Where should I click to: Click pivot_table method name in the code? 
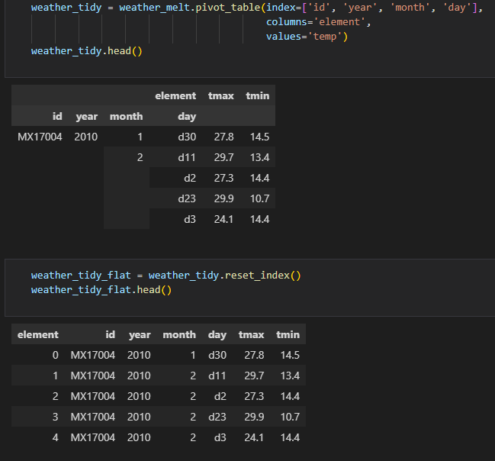coord(228,8)
